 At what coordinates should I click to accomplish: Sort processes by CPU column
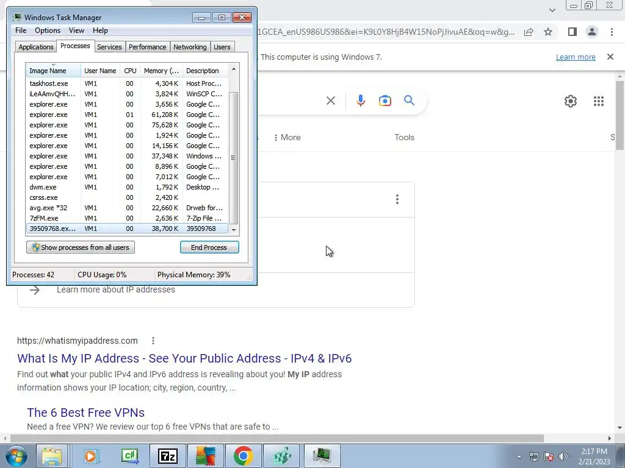tap(130, 71)
